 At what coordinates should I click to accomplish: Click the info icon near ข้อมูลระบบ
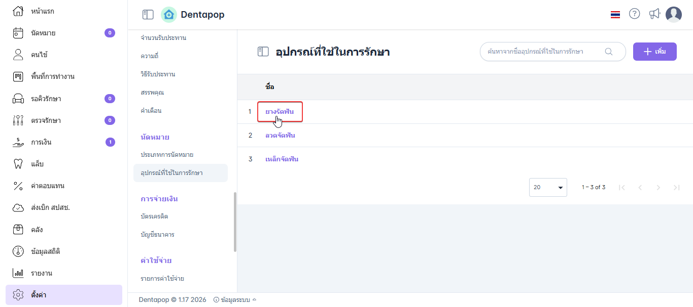click(x=217, y=300)
